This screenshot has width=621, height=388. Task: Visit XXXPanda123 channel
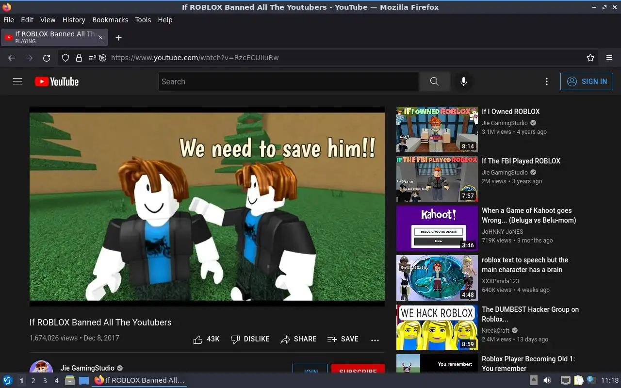[x=500, y=281]
